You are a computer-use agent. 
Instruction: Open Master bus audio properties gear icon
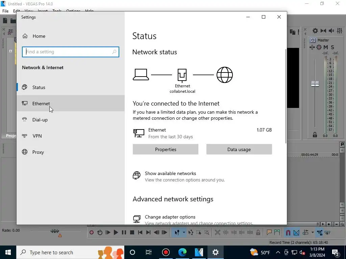coord(315,31)
